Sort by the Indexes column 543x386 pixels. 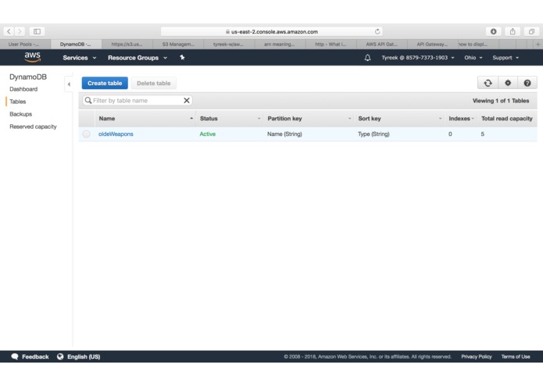click(x=461, y=119)
